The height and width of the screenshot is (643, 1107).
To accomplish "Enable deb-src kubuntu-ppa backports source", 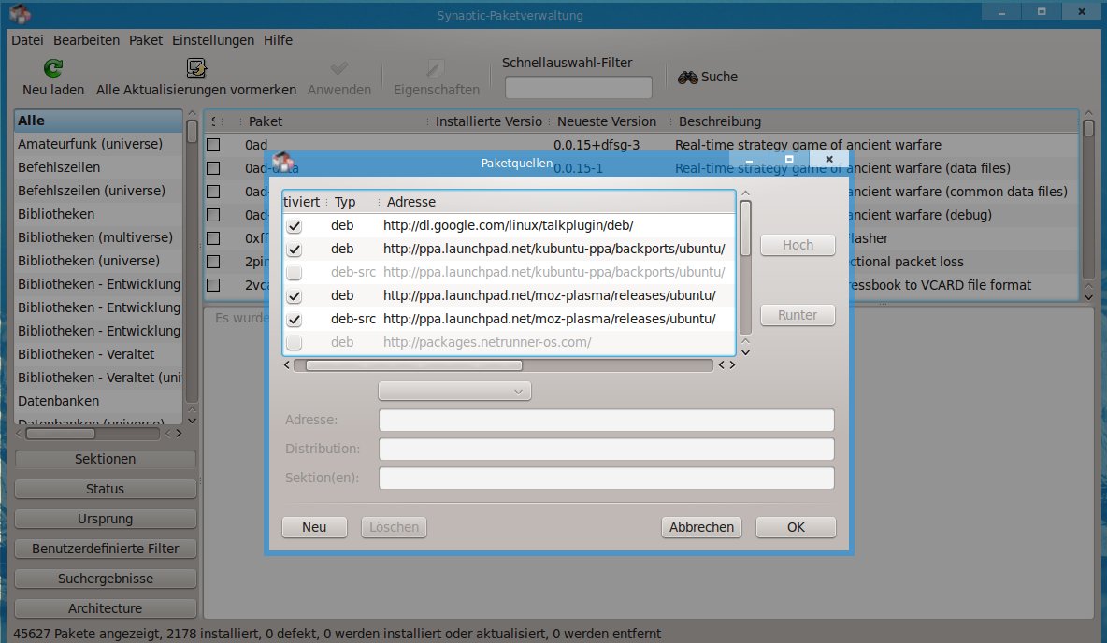I will (x=295, y=273).
